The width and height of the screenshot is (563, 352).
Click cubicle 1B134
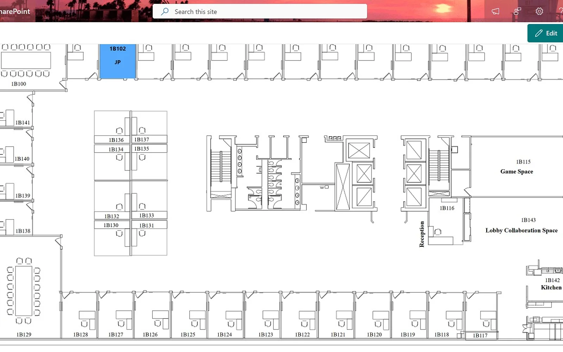coord(116,150)
